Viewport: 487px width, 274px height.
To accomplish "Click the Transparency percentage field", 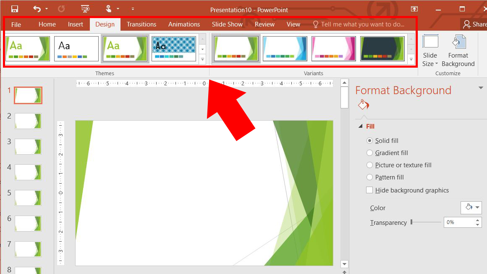I will (x=459, y=222).
